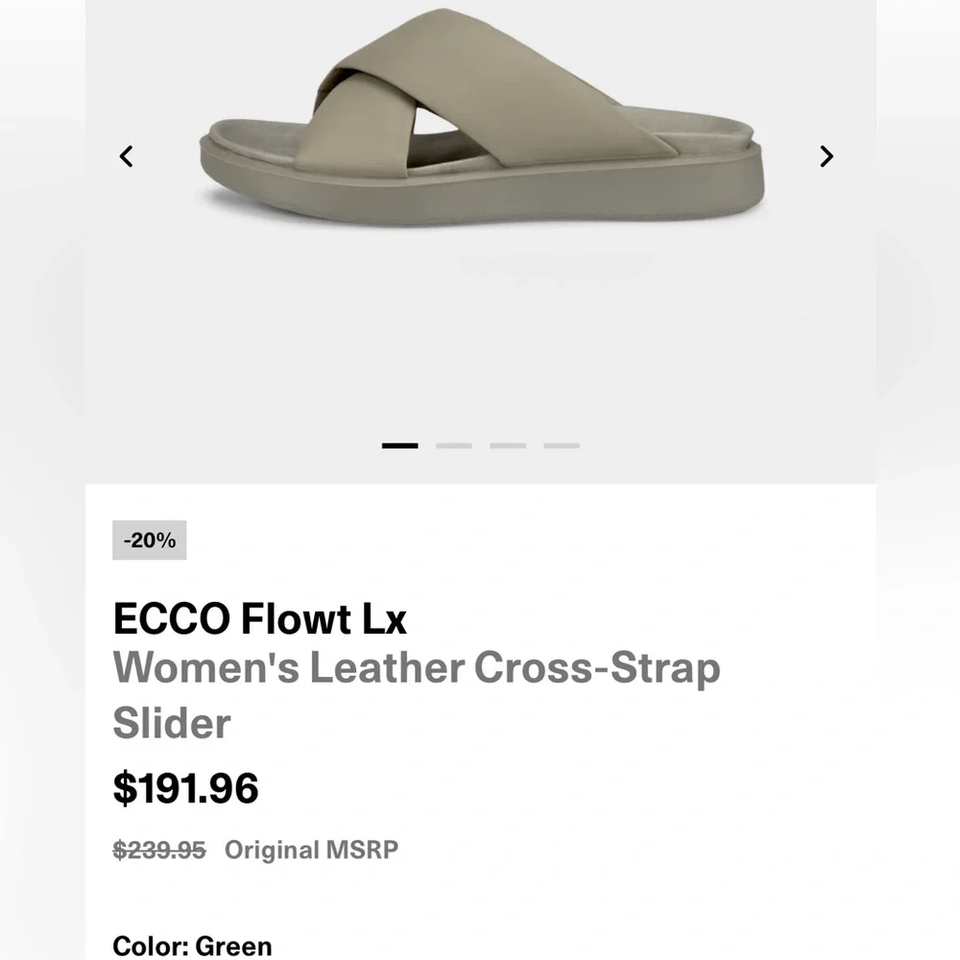Click the Original MSRP label

click(309, 850)
